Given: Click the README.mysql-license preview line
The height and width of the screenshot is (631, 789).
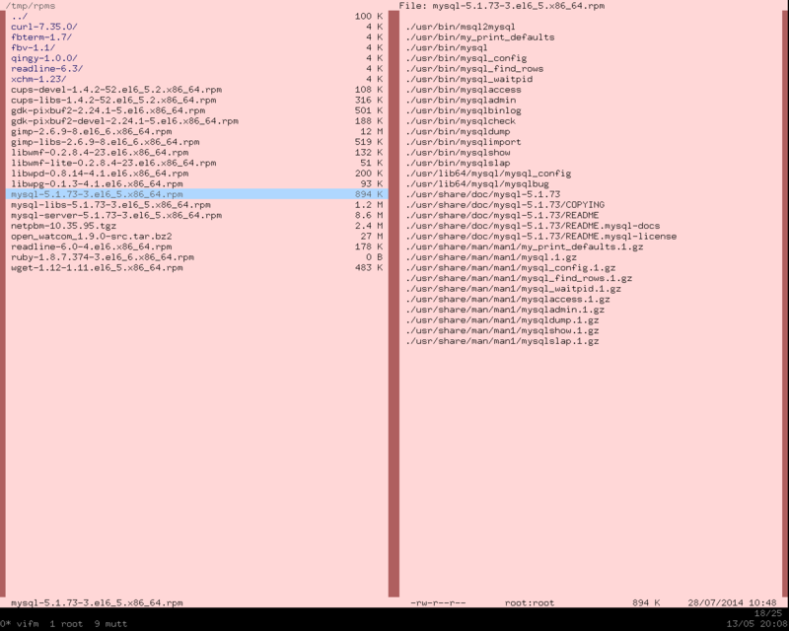Looking at the screenshot, I should (540, 237).
